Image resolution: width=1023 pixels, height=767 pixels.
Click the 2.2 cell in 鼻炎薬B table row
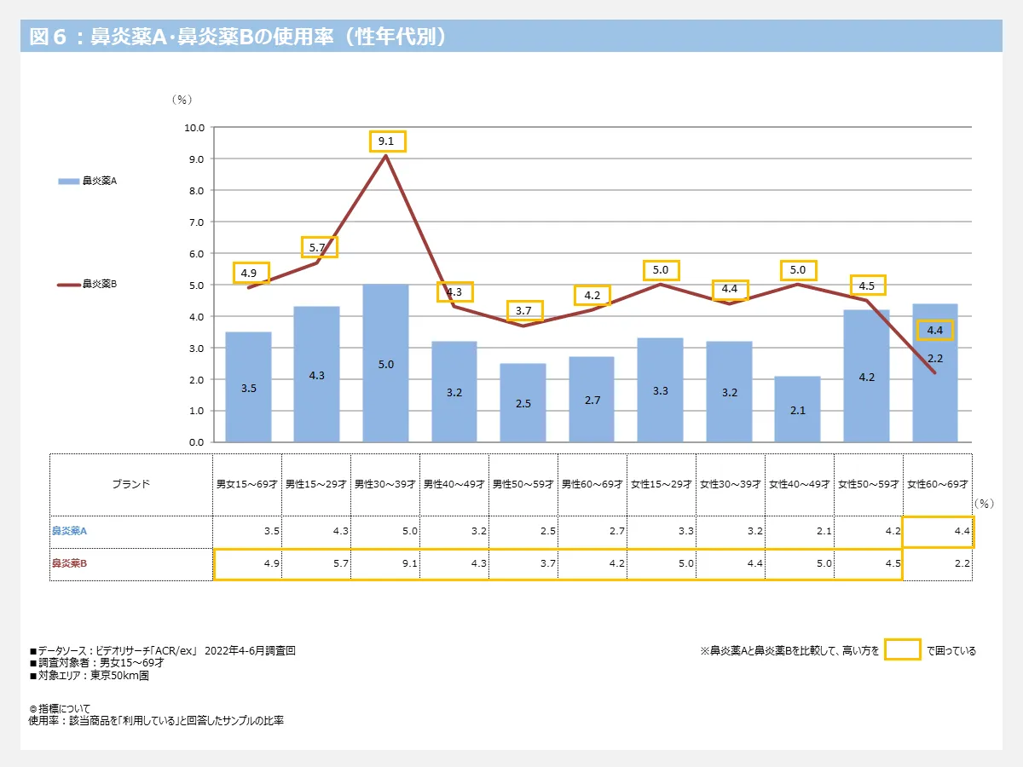coord(937,564)
